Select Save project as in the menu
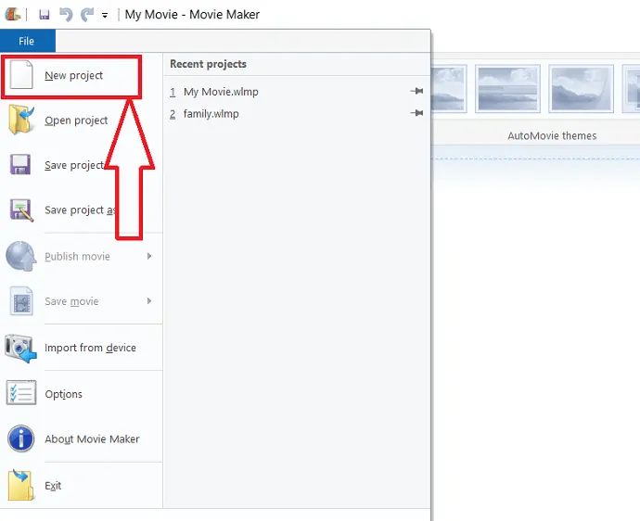 [80, 210]
